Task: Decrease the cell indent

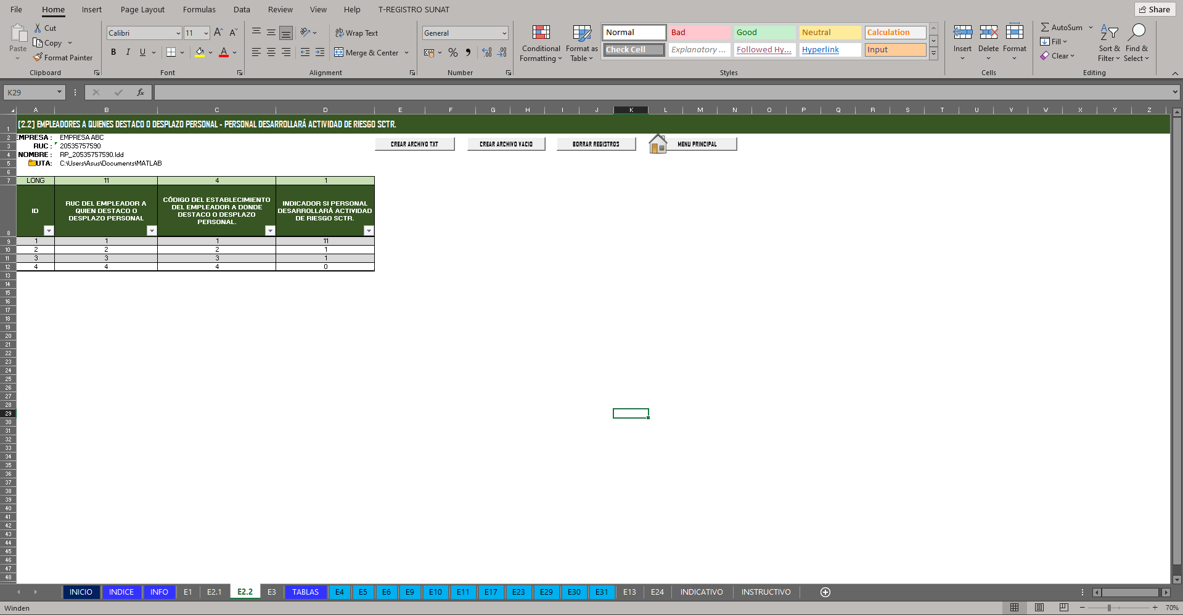Action: (x=305, y=52)
